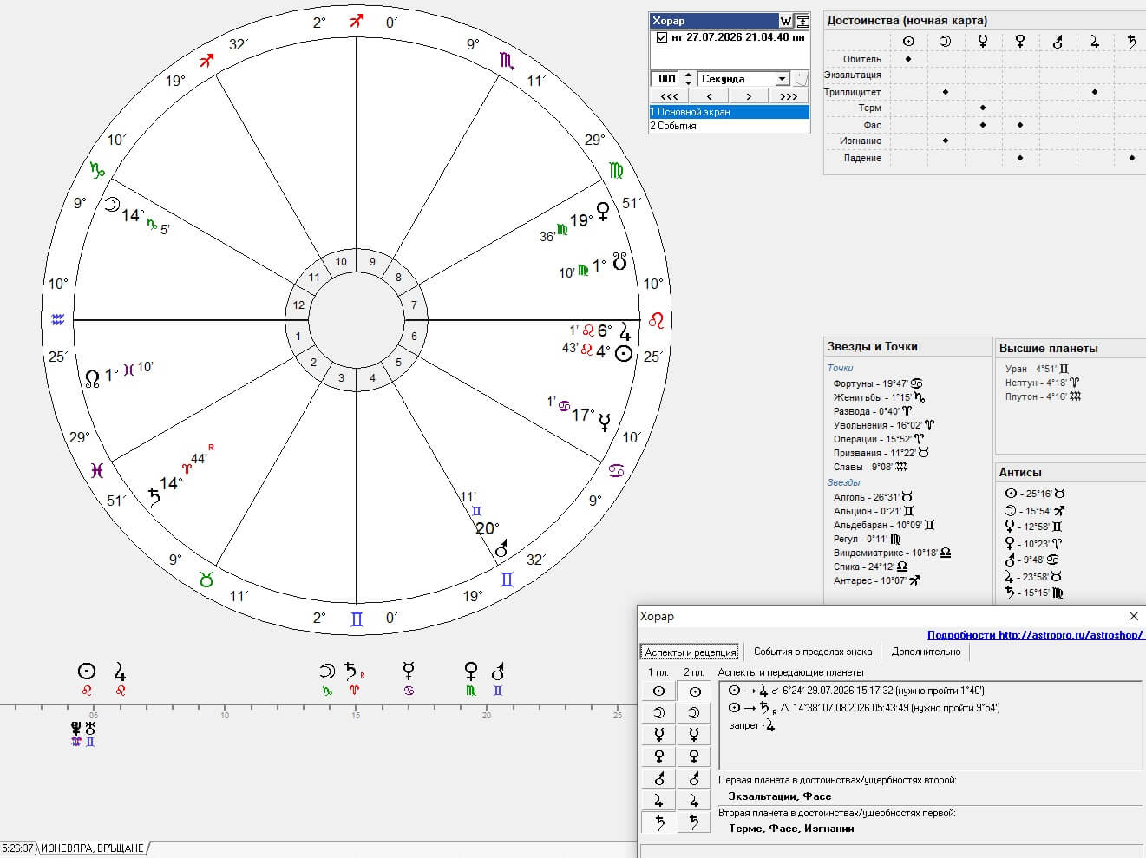The image size is (1146, 858).
Task: Select the Sun to Jupiter conjunction aspect line
Action: (856, 691)
